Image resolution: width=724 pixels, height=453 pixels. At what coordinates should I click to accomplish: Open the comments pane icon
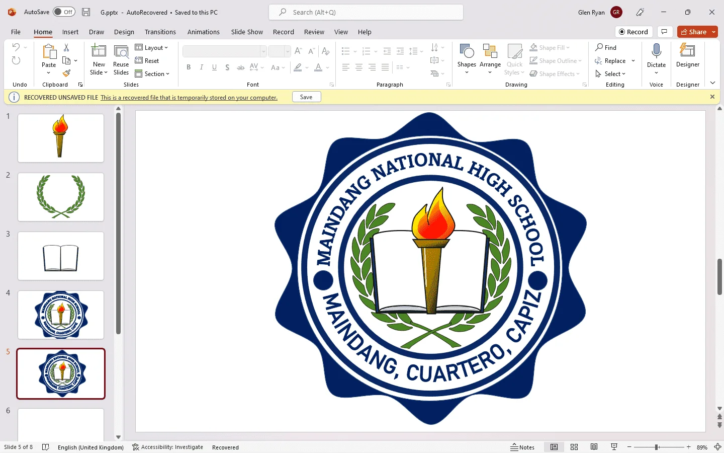[664, 32]
